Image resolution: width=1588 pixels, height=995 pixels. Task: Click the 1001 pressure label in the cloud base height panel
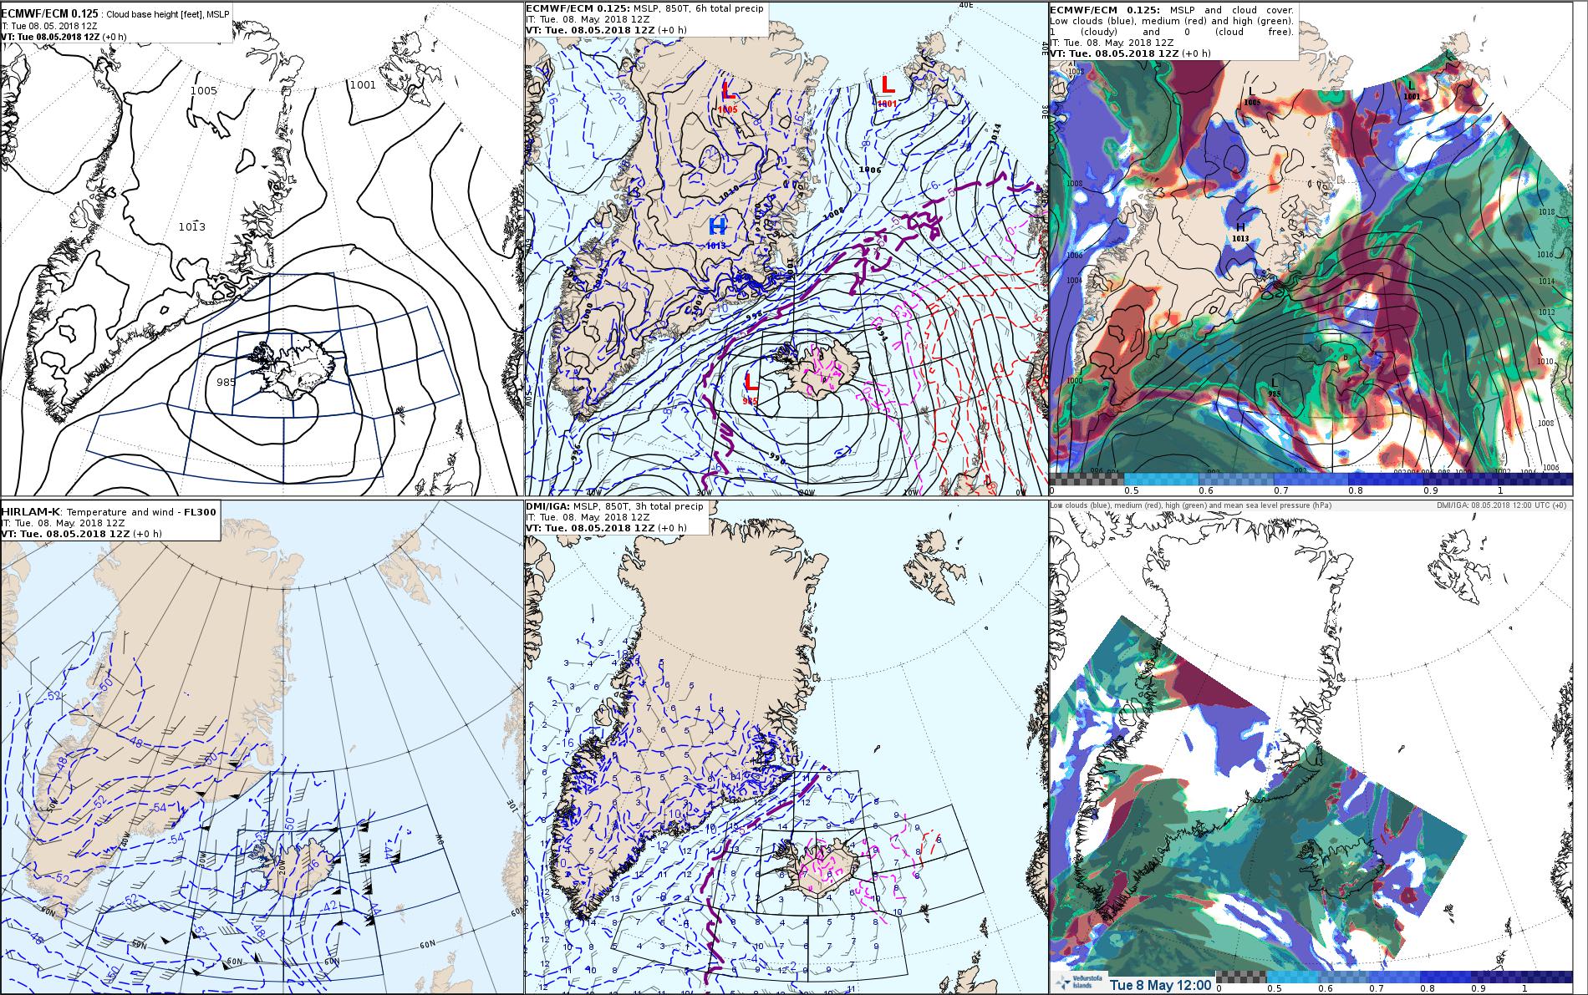(363, 84)
